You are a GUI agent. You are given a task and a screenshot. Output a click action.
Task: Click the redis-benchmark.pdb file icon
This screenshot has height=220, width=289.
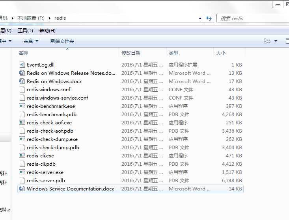(x=22, y=114)
